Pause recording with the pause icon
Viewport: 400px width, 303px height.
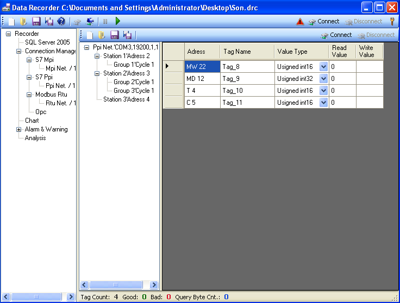click(x=105, y=21)
